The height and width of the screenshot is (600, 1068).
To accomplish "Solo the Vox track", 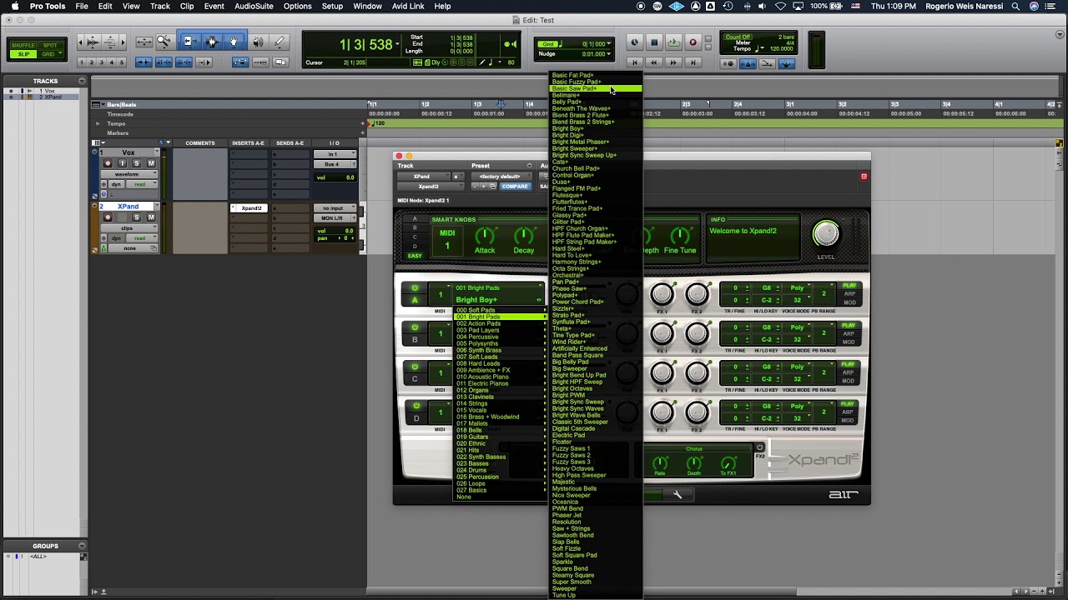I will pyautogui.click(x=136, y=163).
